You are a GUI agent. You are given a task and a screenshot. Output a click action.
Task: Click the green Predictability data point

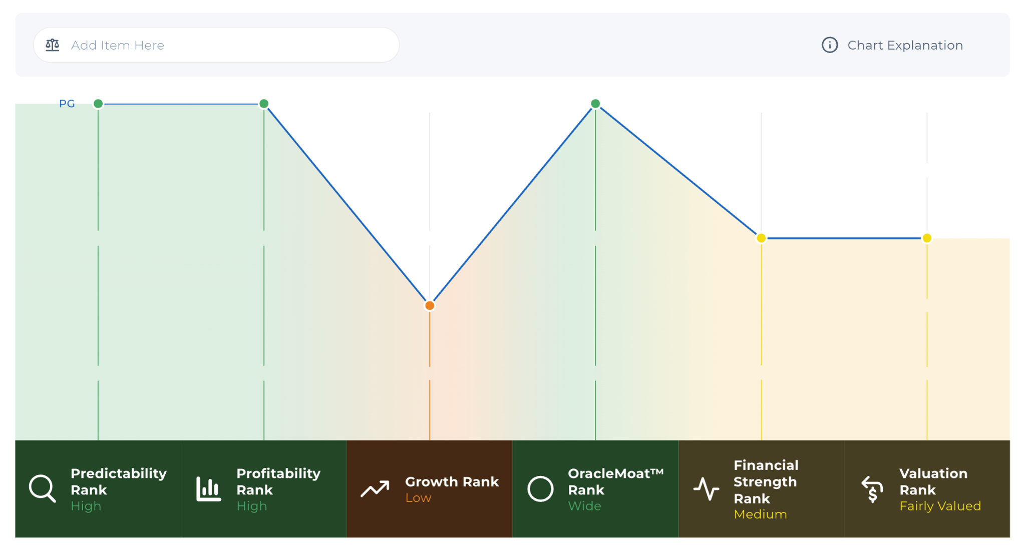click(x=98, y=104)
